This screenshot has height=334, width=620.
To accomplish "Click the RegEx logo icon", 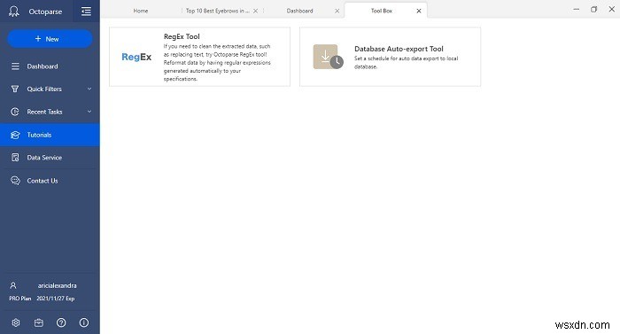I will point(136,57).
